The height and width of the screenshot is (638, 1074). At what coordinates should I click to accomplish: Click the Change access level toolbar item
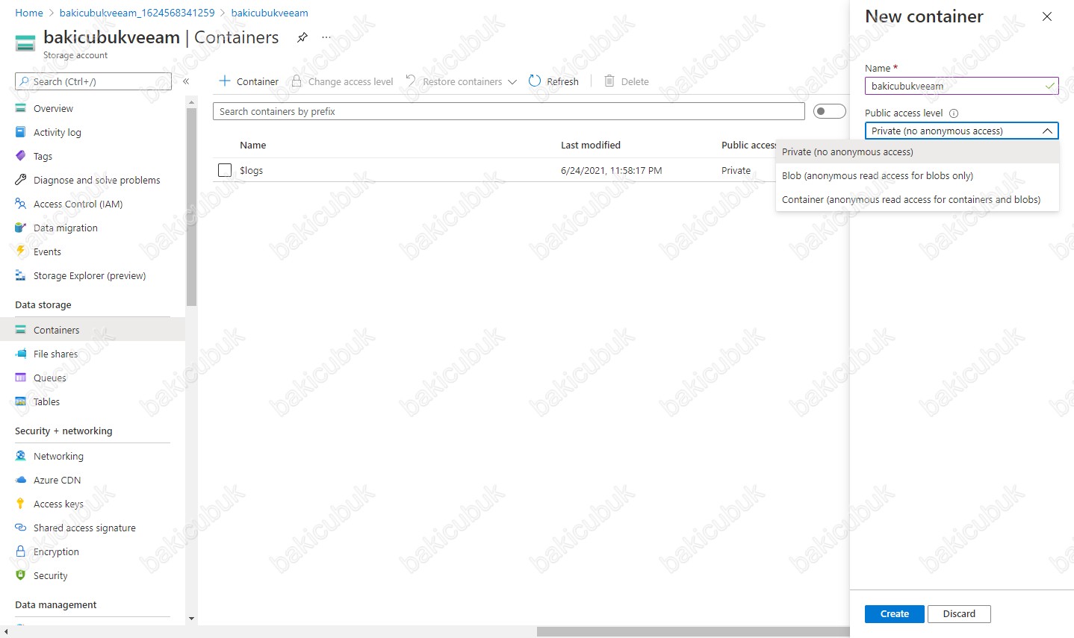click(342, 81)
